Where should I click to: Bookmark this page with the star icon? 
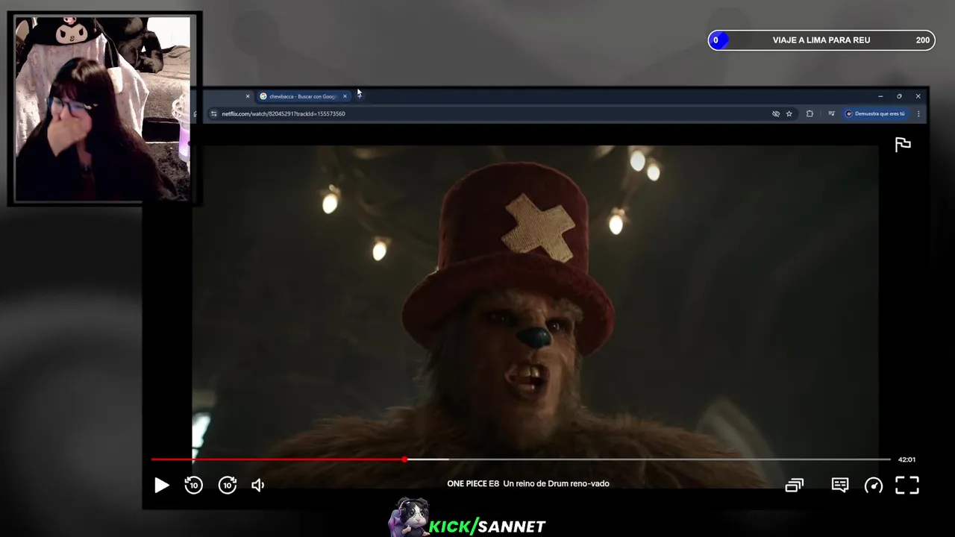(x=789, y=114)
